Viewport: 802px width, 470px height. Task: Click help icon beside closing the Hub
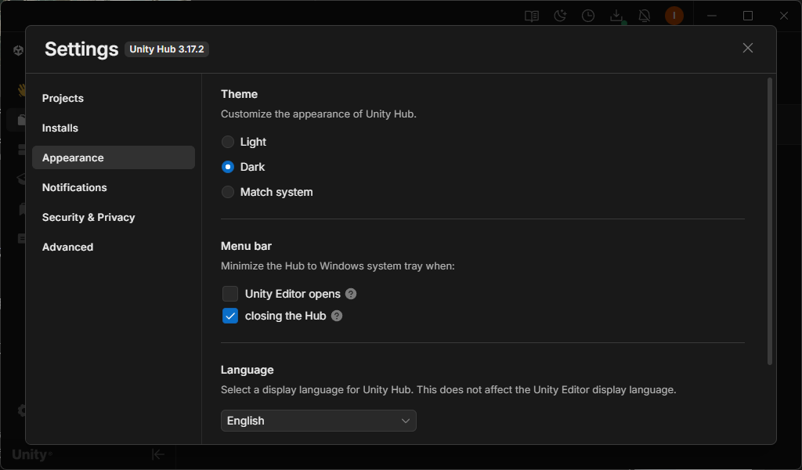tap(337, 316)
